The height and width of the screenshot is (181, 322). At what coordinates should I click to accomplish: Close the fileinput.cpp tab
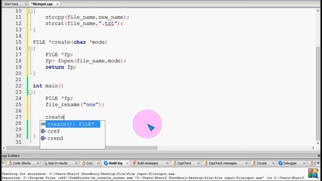coord(57,4)
